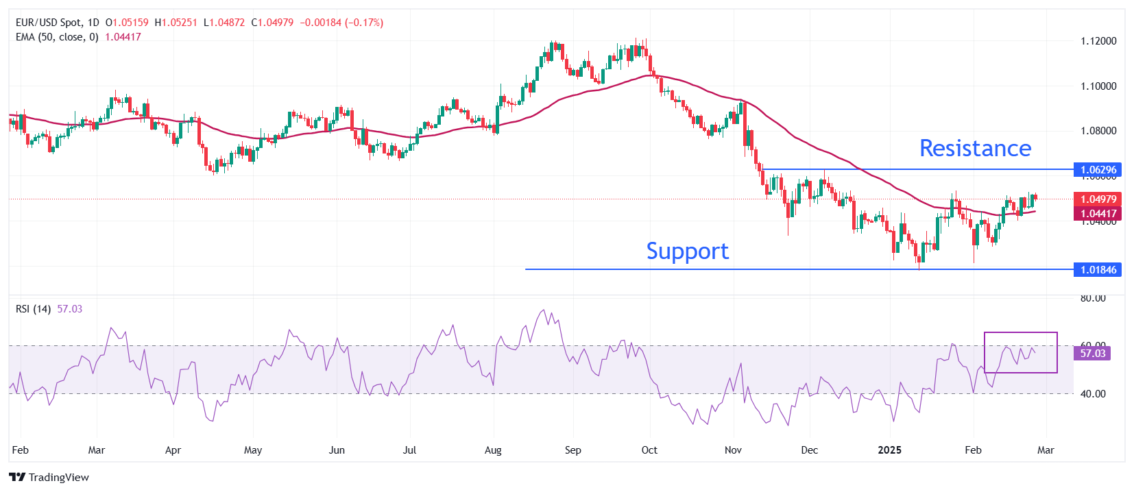Click the purple rectangle highlighting recent RSI

[x=1021, y=333]
